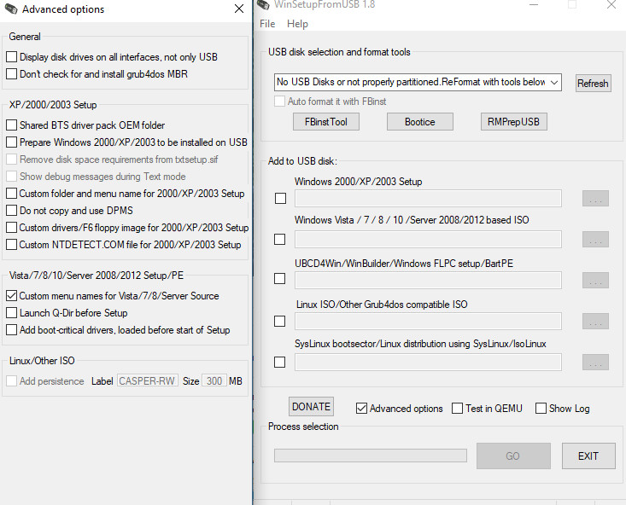626x505 pixels.
Task: Click the Linux ISO path field
Action: tap(428, 321)
